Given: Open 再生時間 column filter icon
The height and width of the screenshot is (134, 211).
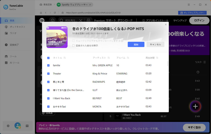Looking at the screenshot, I should (157, 58).
